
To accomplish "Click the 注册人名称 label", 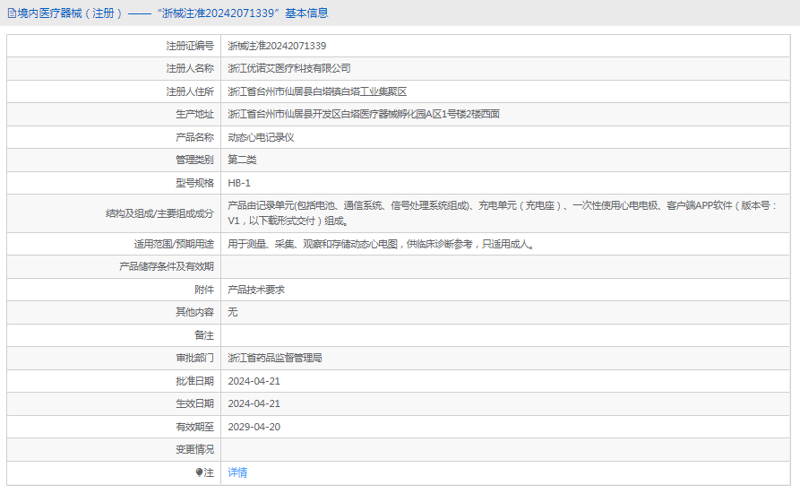I will click(x=190, y=68).
